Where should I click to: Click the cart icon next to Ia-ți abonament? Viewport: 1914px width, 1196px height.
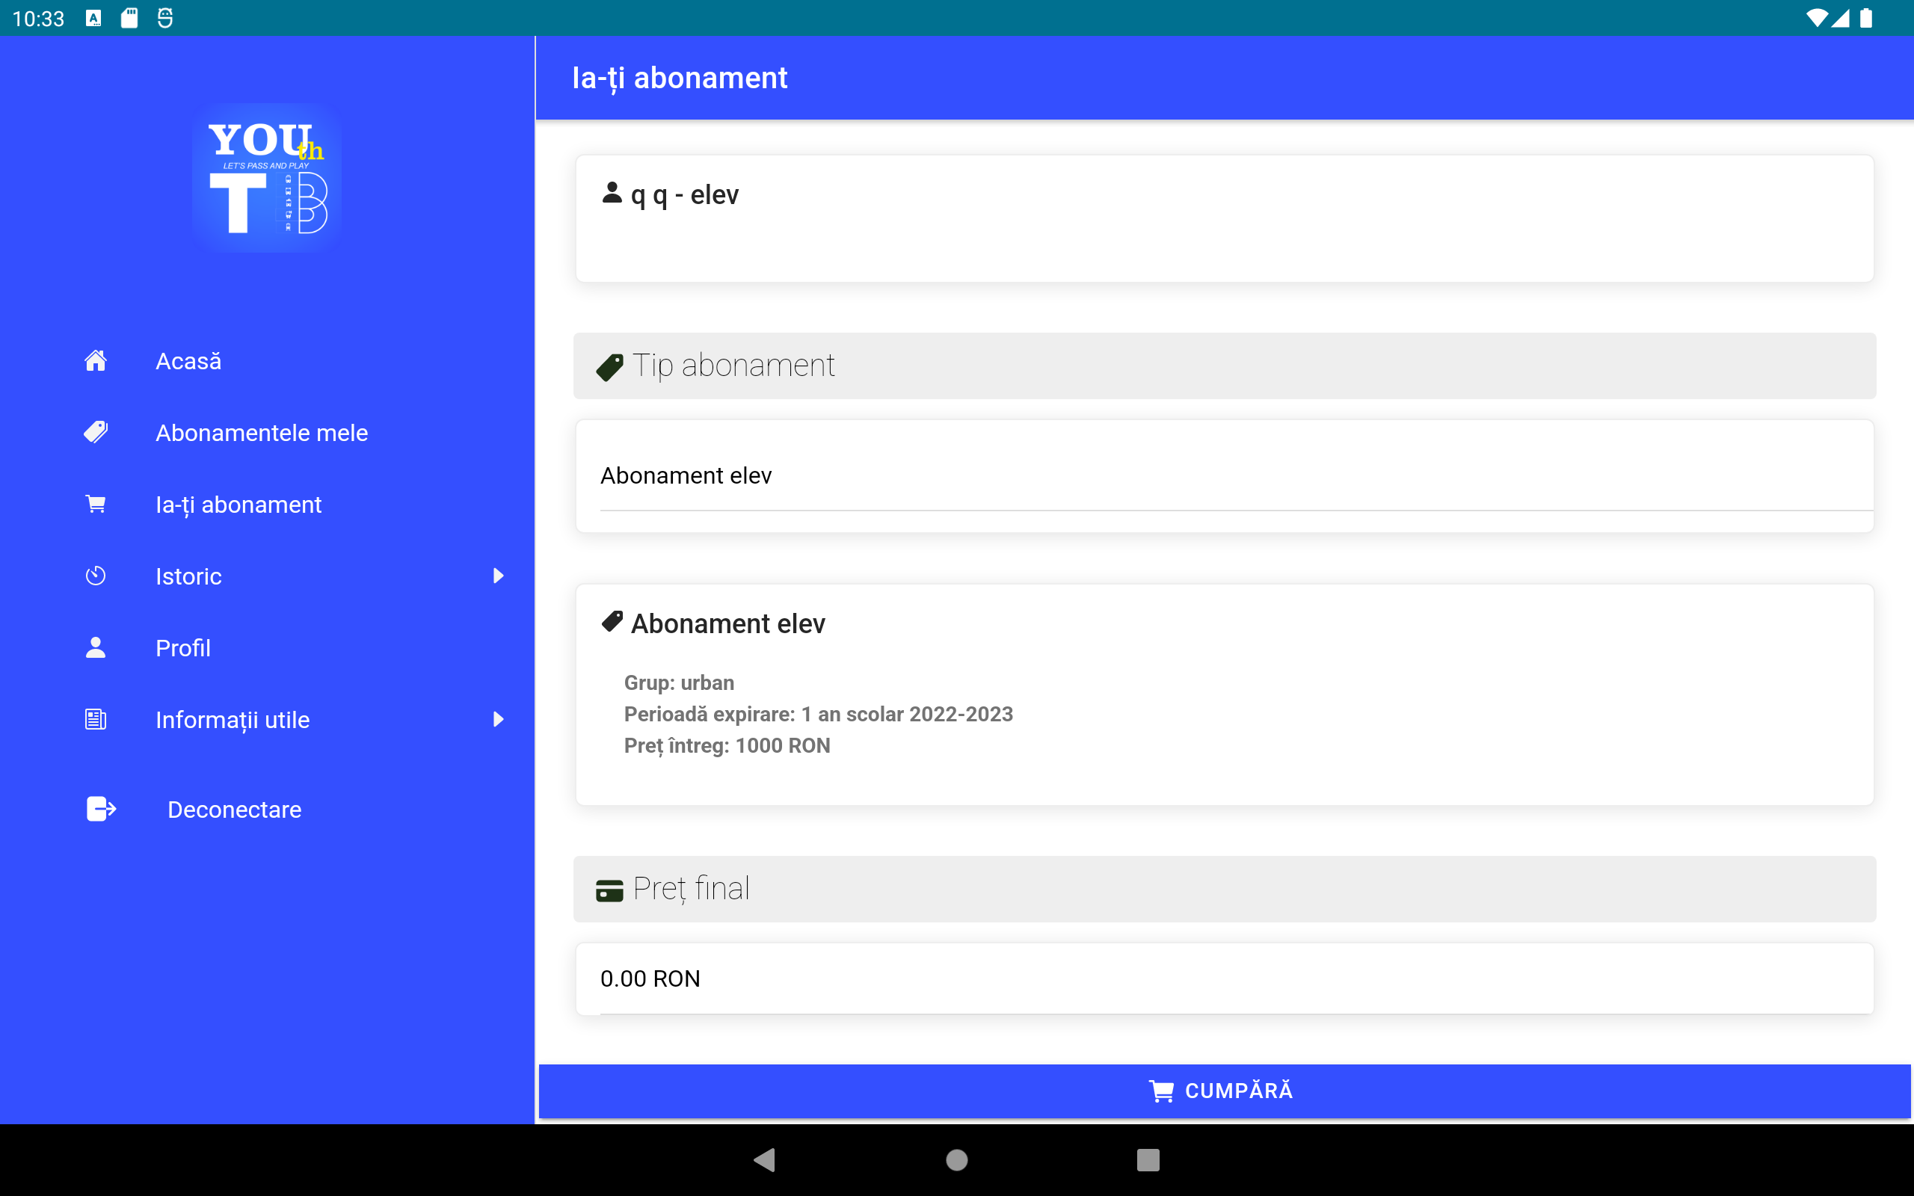(96, 504)
